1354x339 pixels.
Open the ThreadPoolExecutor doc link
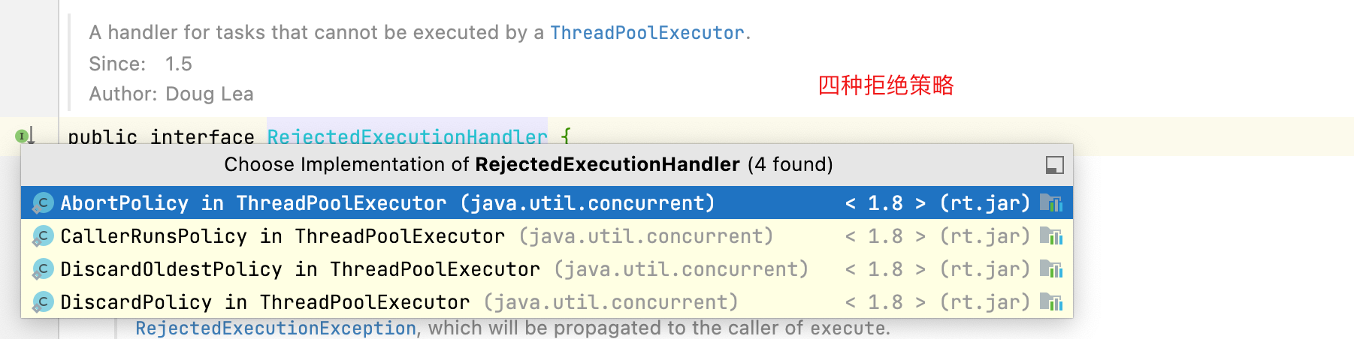click(647, 33)
